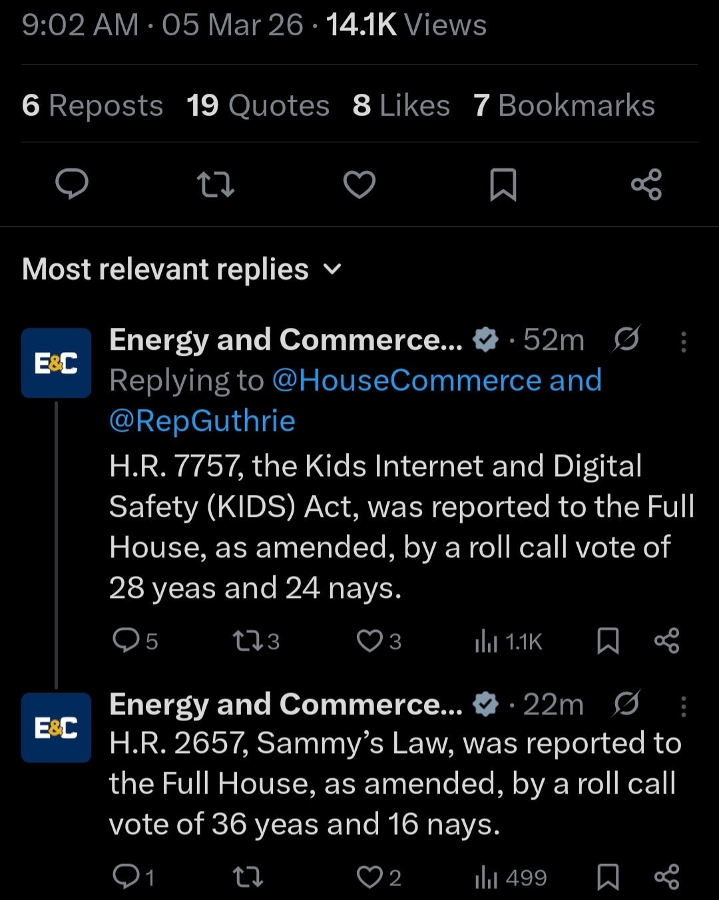Repost the main post

(216, 184)
